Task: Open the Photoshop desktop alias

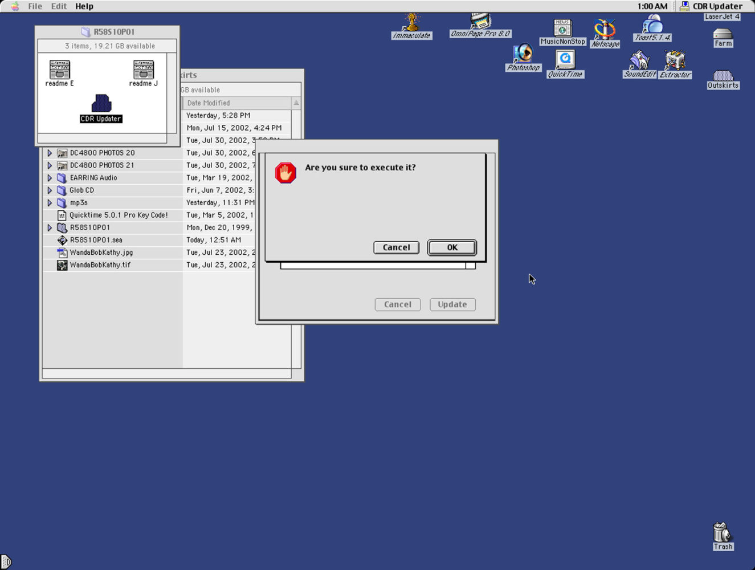Action: (x=523, y=54)
